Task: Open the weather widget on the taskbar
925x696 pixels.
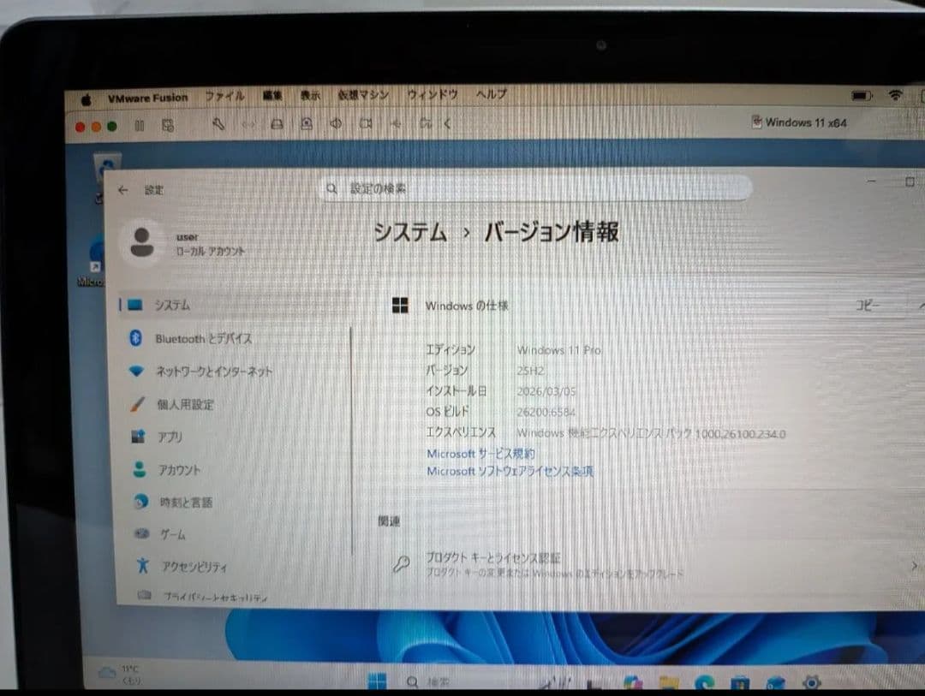Action: [120, 675]
